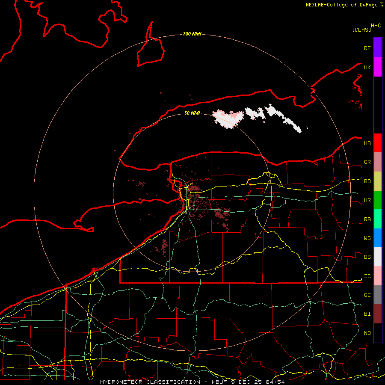Viewport: 385px width, 385px height.
Task: Click the RF legend label
Action: coord(367,48)
